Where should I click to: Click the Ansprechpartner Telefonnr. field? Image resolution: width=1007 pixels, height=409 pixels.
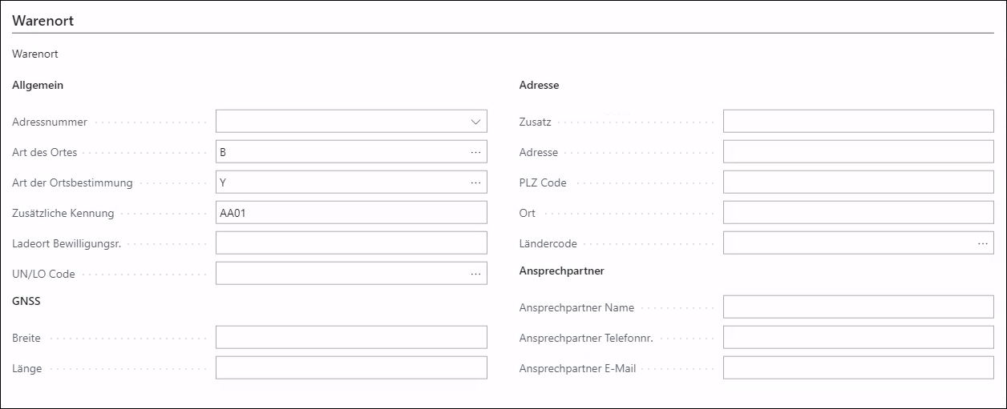coord(859,338)
